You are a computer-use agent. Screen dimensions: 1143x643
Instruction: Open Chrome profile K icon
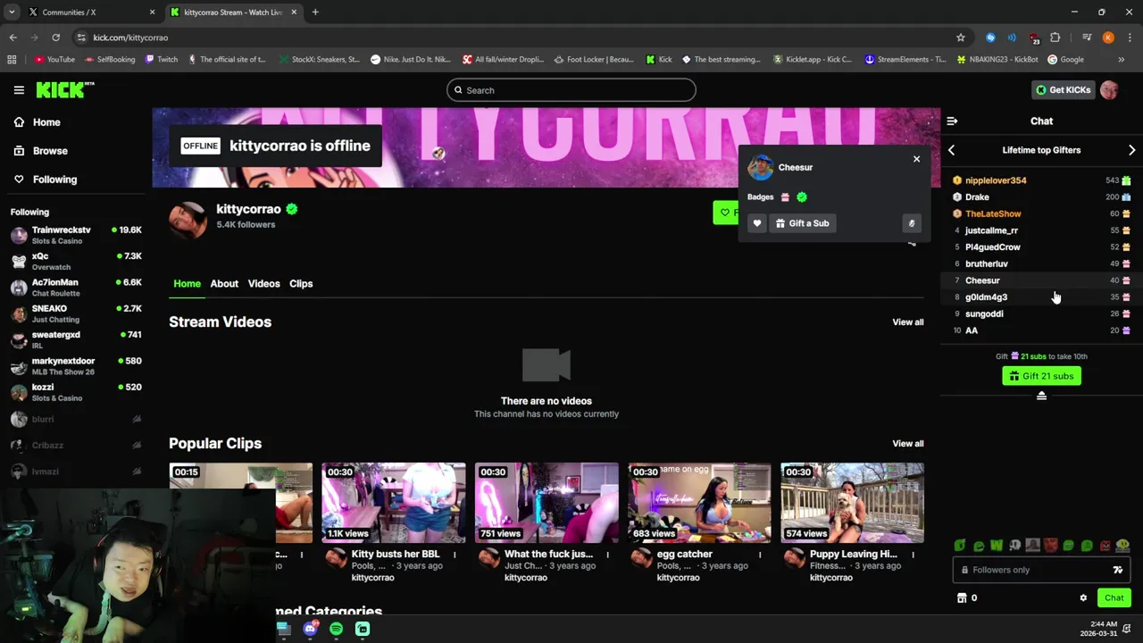tap(1108, 38)
